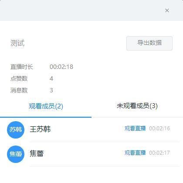Select member name 王苏韩
This screenshot has width=183, height=183.
[x=40, y=129]
